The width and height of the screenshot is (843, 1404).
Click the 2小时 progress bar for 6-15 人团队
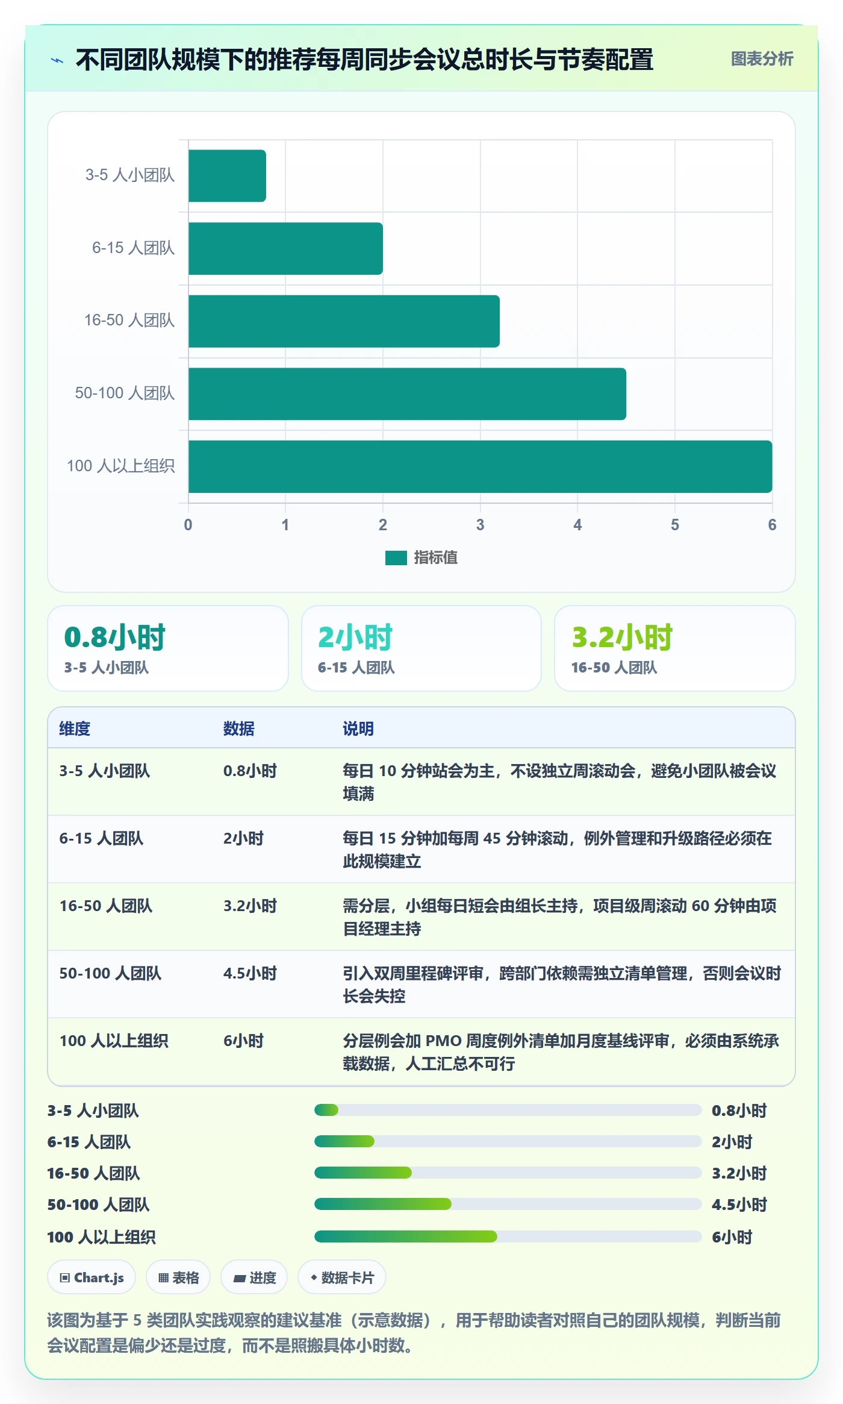click(508, 1141)
